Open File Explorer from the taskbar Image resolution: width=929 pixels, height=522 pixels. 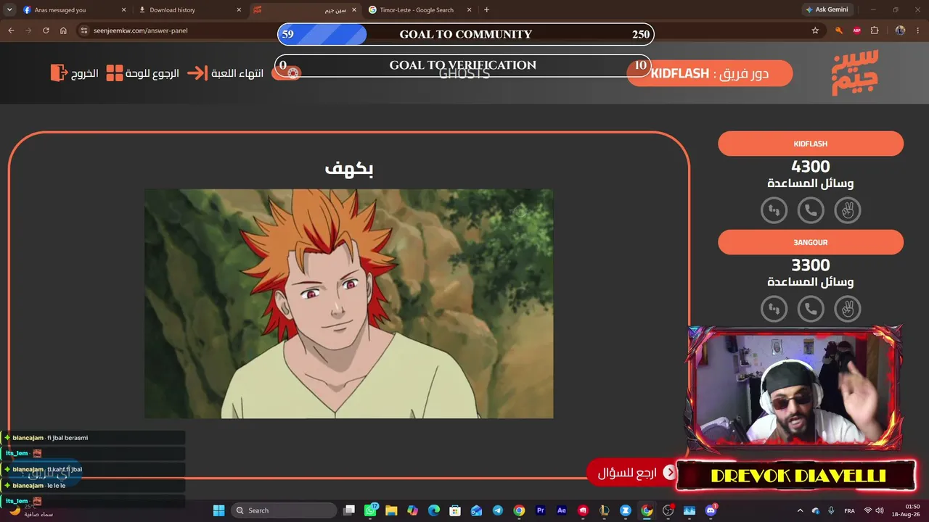391,510
